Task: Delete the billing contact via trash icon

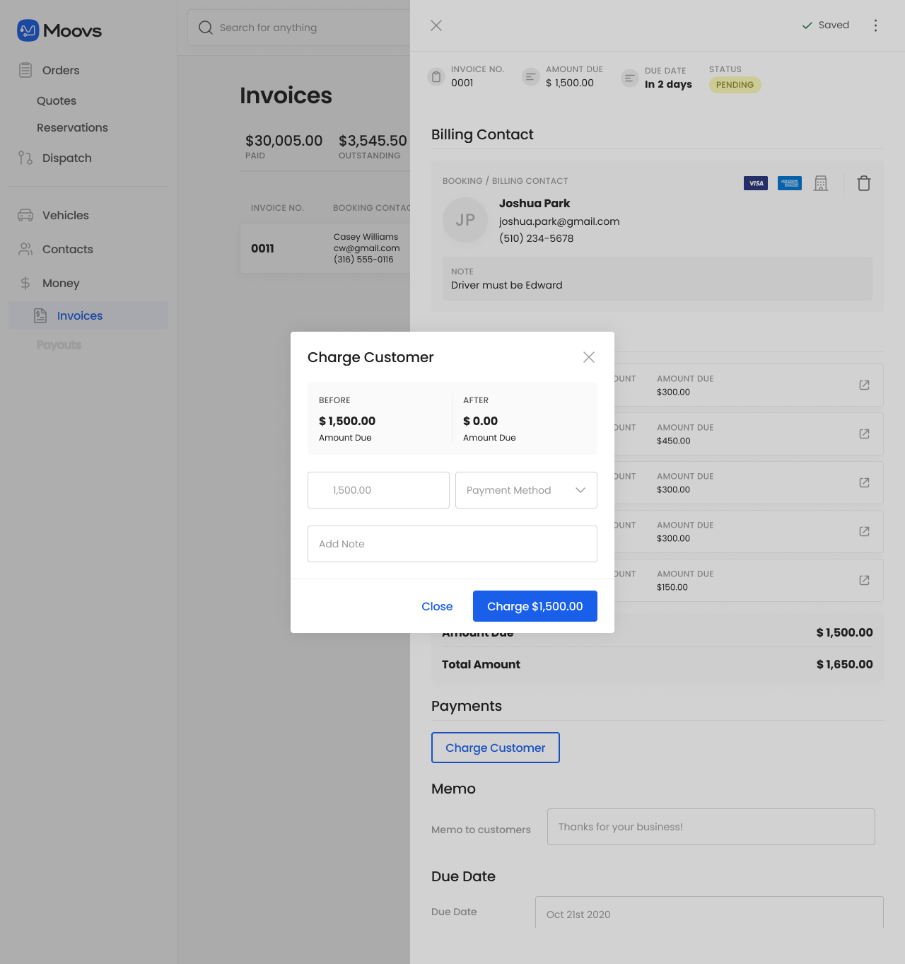Action: 863,182
